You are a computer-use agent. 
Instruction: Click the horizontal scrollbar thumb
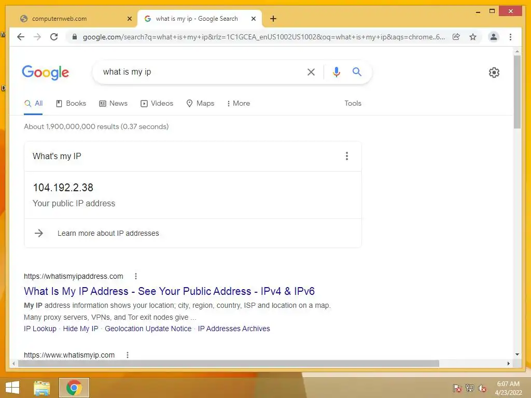[x=229, y=363]
